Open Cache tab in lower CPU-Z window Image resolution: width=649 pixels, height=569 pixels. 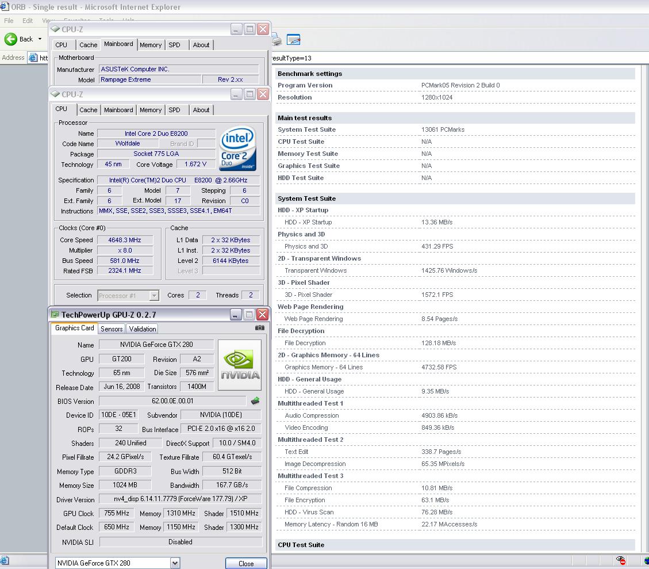coord(89,110)
